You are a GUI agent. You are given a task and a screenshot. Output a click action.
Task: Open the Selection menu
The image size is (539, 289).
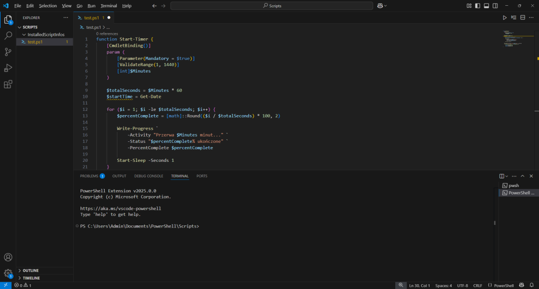[48, 6]
